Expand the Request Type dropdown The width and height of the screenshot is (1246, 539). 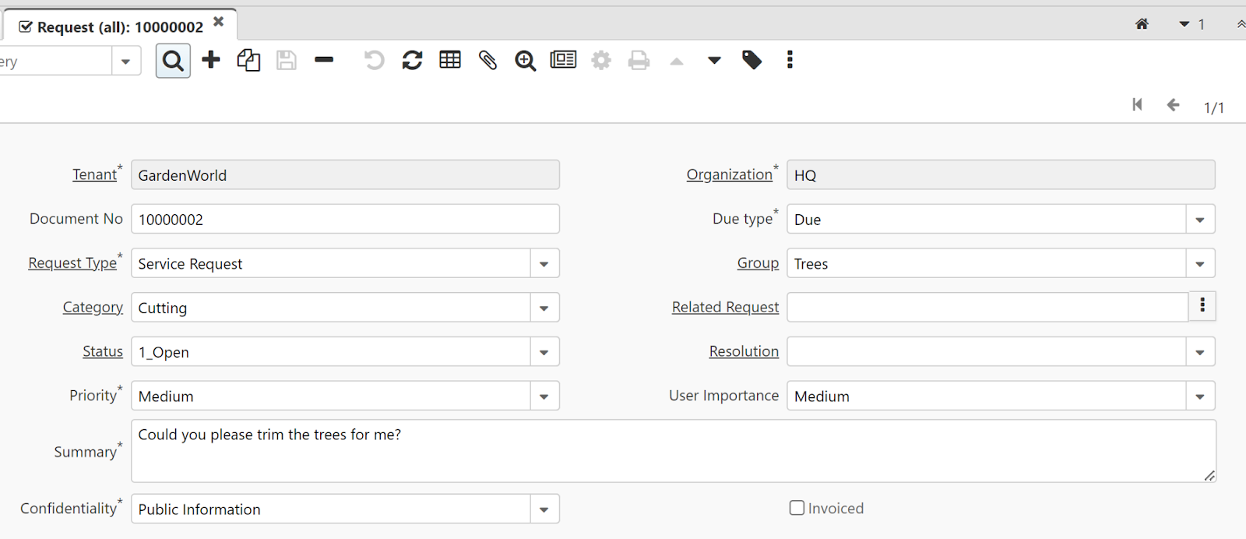click(544, 264)
